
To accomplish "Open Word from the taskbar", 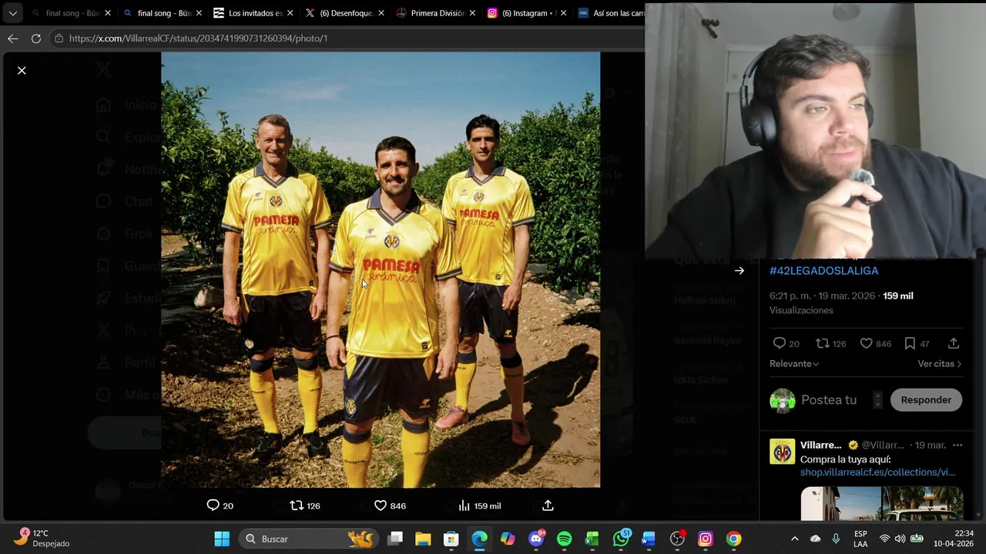I will [649, 539].
